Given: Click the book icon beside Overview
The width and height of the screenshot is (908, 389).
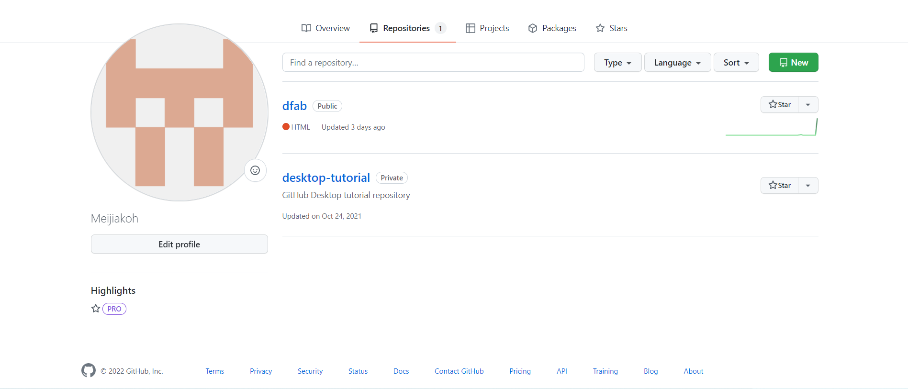Looking at the screenshot, I should [x=306, y=28].
